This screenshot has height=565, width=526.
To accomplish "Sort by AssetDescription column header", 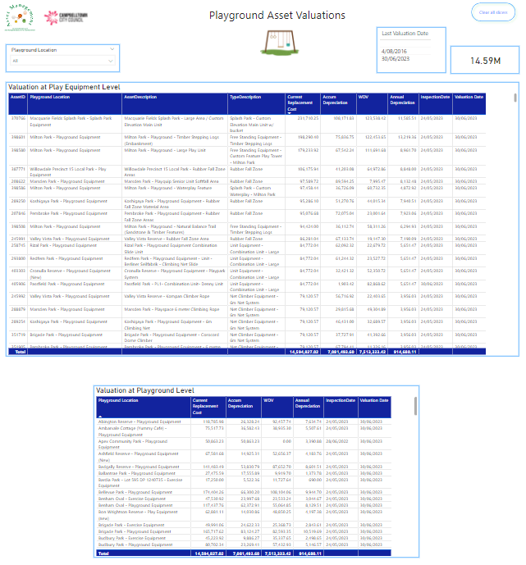I will pos(140,97).
